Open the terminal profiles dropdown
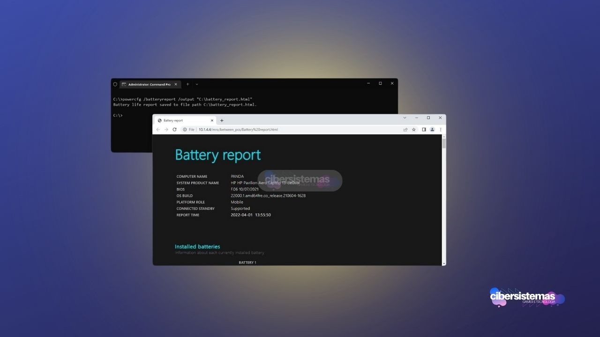Image resolution: width=600 pixels, height=337 pixels. [197, 84]
